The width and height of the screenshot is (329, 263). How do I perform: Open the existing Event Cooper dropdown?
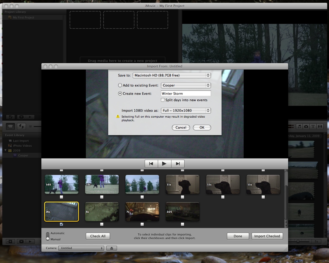[x=186, y=85]
